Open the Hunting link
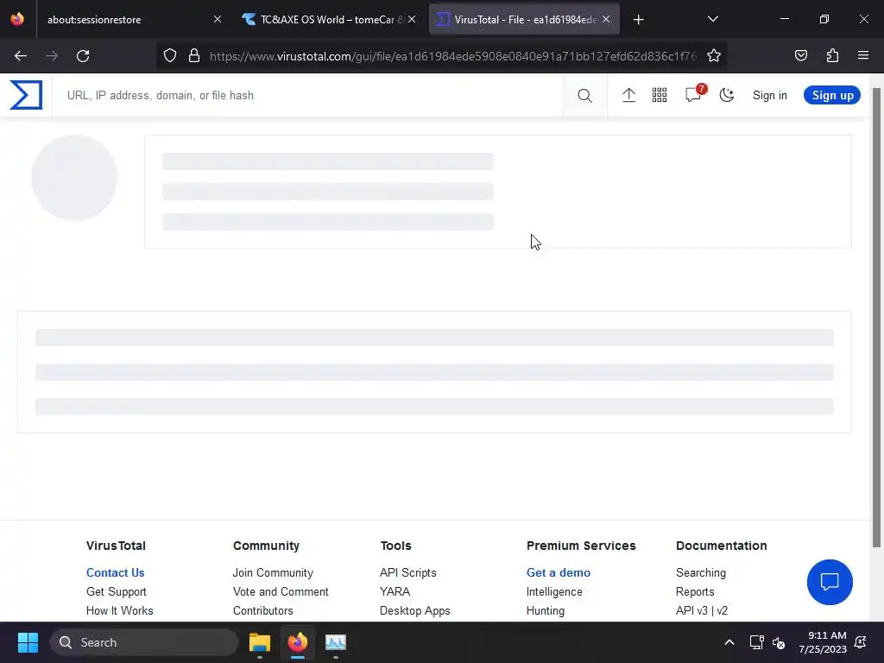Screen dimensions: 884x663 546,610
